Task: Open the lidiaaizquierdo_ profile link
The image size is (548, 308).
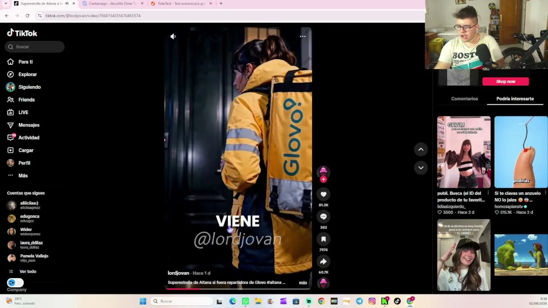Action: [451, 207]
